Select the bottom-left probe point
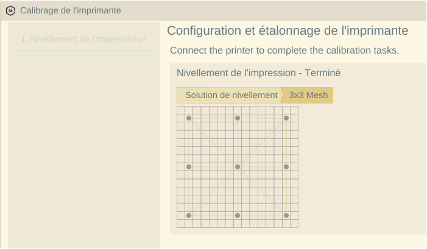The image size is (427, 249). click(189, 216)
